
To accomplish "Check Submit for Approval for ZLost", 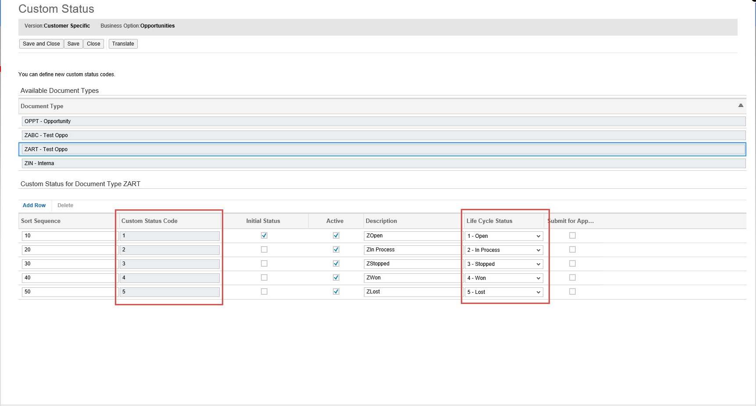I will point(572,292).
